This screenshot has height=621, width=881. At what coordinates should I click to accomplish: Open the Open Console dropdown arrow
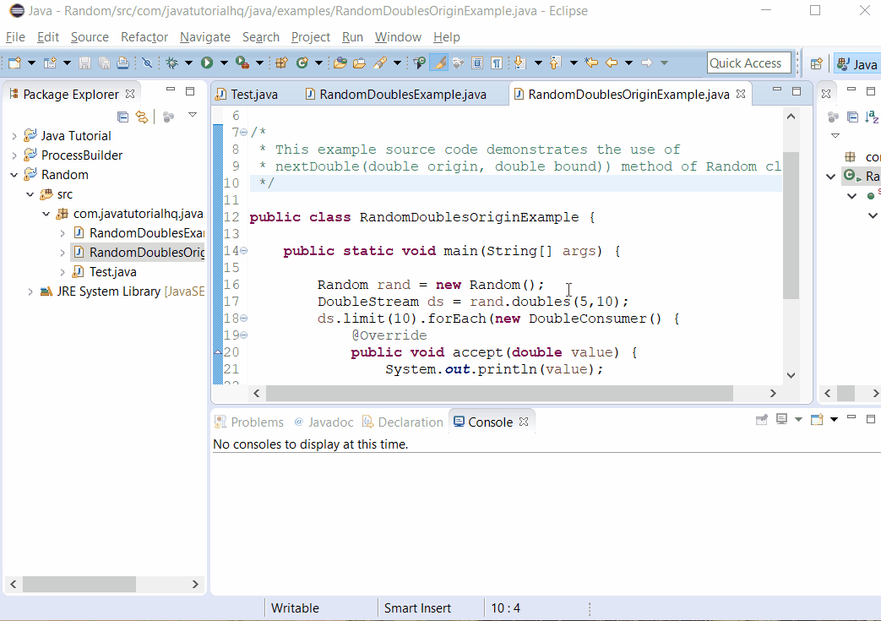[x=834, y=419]
